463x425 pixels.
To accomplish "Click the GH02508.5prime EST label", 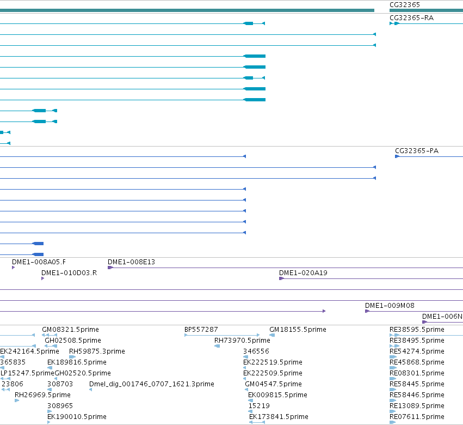I will click(73, 341).
